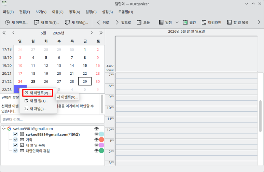
Task: Select May 25 in mini calendar
Action: pyautogui.click(x=33, y=82)
